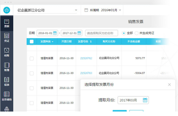Close the 选择提取发票月份 dialog

coord(169,84)
